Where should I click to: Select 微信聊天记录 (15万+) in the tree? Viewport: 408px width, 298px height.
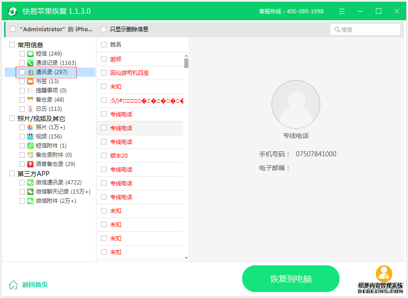[x=63, y=192]
